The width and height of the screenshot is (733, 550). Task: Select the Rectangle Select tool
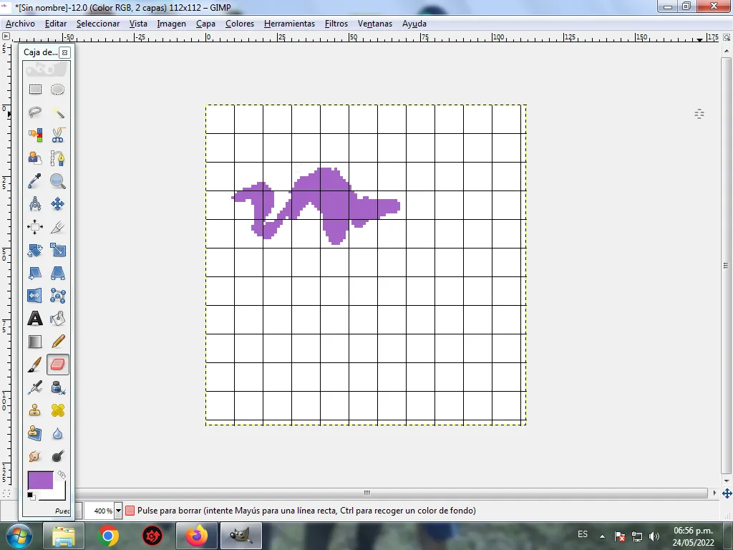(x=35, y=90)
